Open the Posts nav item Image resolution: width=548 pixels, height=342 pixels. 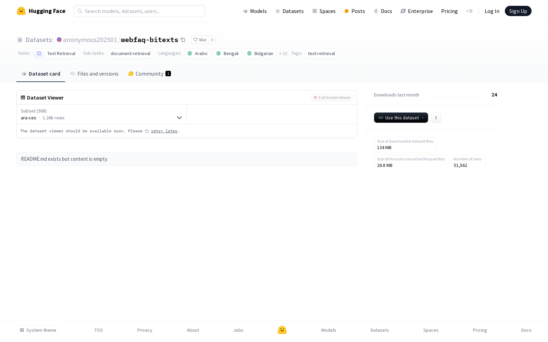point(355,11)
